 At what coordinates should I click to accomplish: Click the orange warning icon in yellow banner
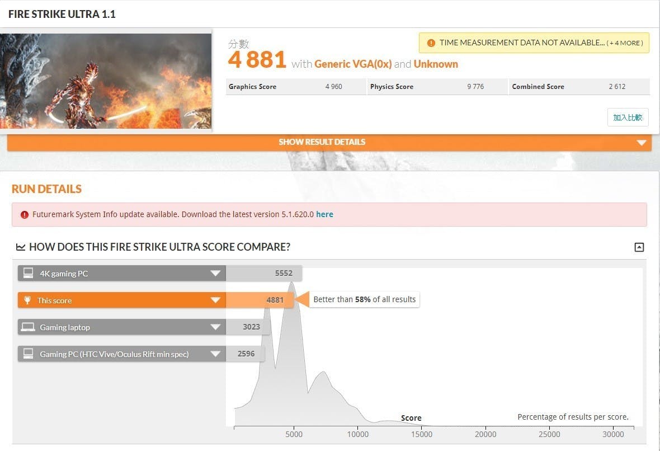point(431,43)
